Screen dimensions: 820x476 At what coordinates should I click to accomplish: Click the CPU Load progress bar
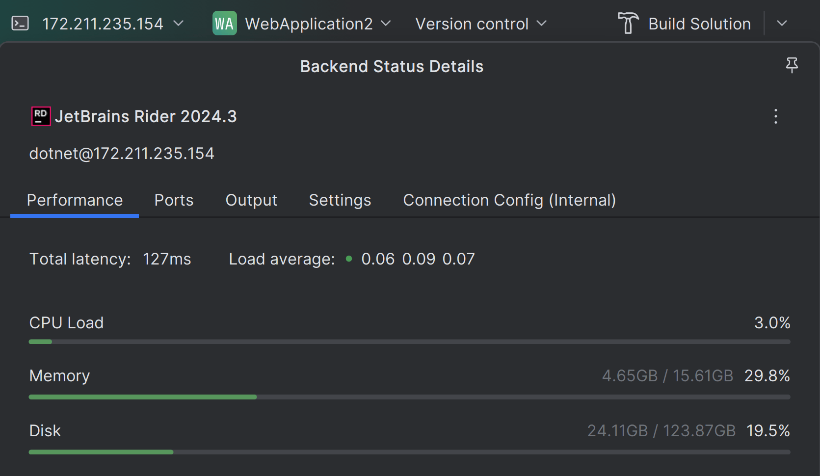click(409, 342)
